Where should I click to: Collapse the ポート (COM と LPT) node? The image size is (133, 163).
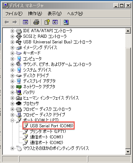12,120
